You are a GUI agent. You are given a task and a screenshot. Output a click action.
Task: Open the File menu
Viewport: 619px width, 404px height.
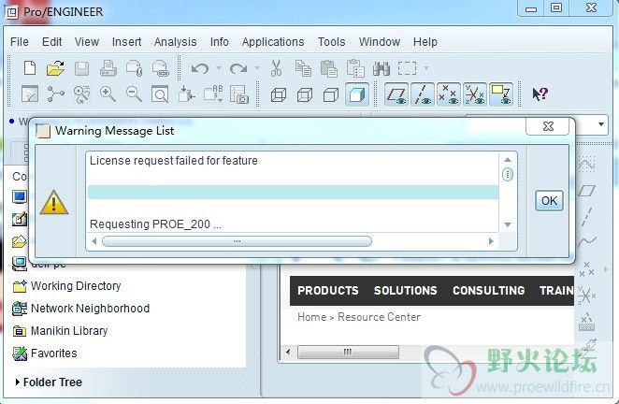20,42
